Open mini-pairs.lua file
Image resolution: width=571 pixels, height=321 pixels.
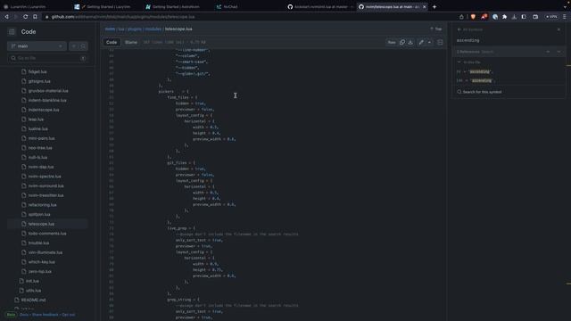click(41, 139)
